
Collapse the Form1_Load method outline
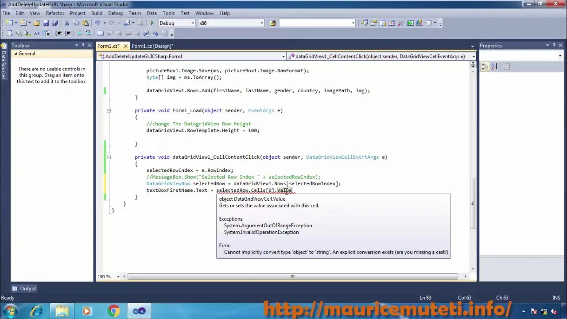[109, 111]
